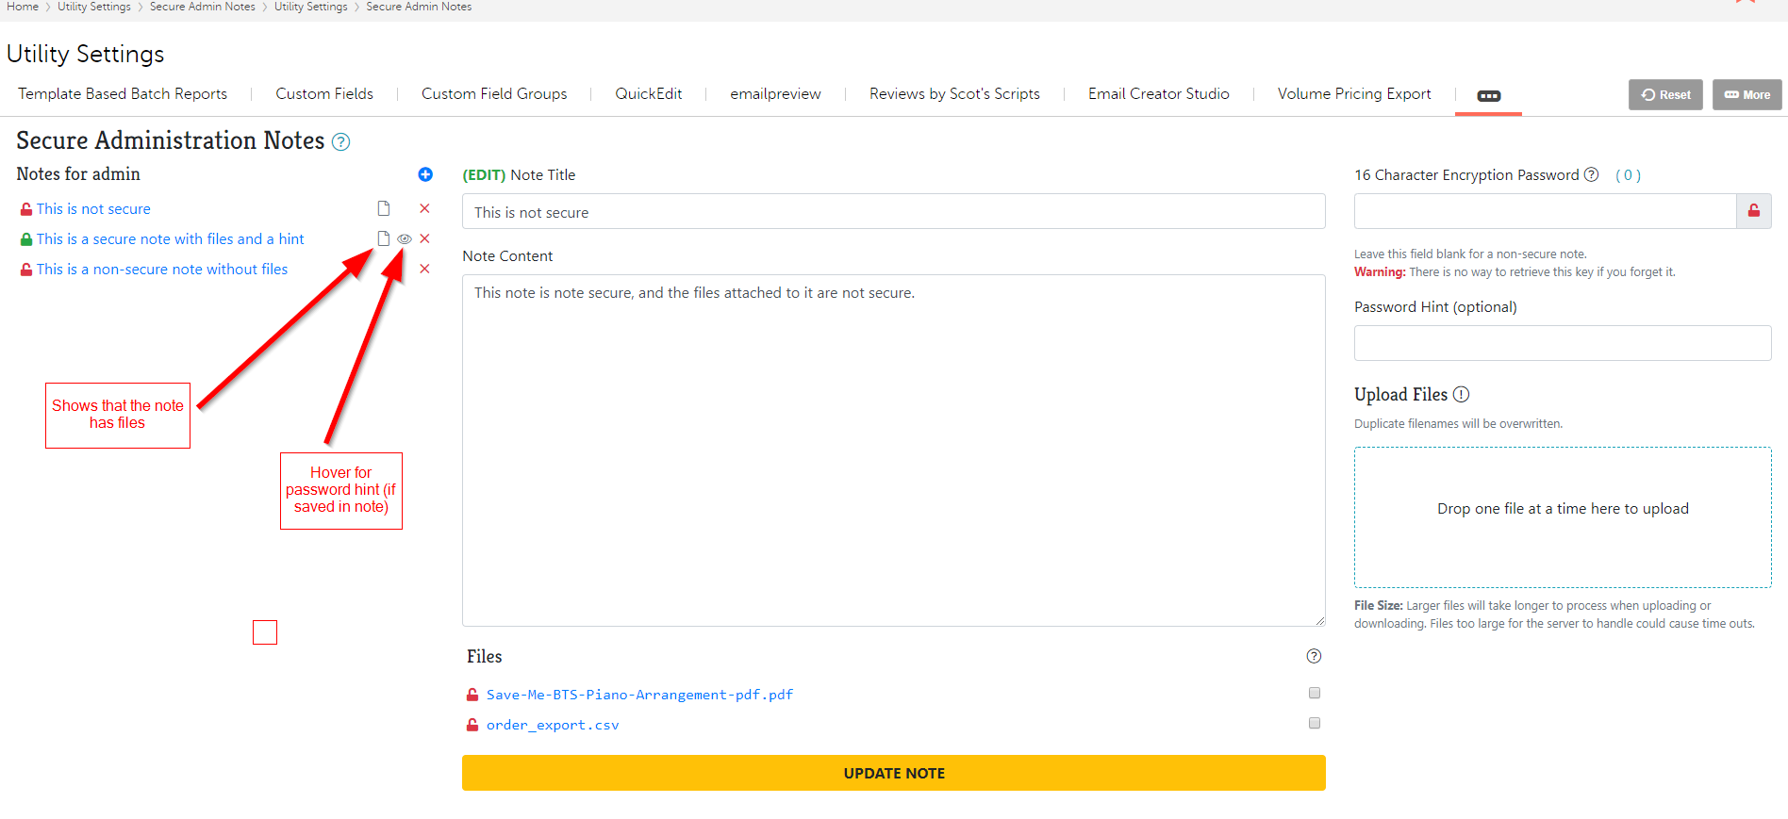Open the Files section help icon
This screenshot has width=1788, height=819.
[1314, 656]
